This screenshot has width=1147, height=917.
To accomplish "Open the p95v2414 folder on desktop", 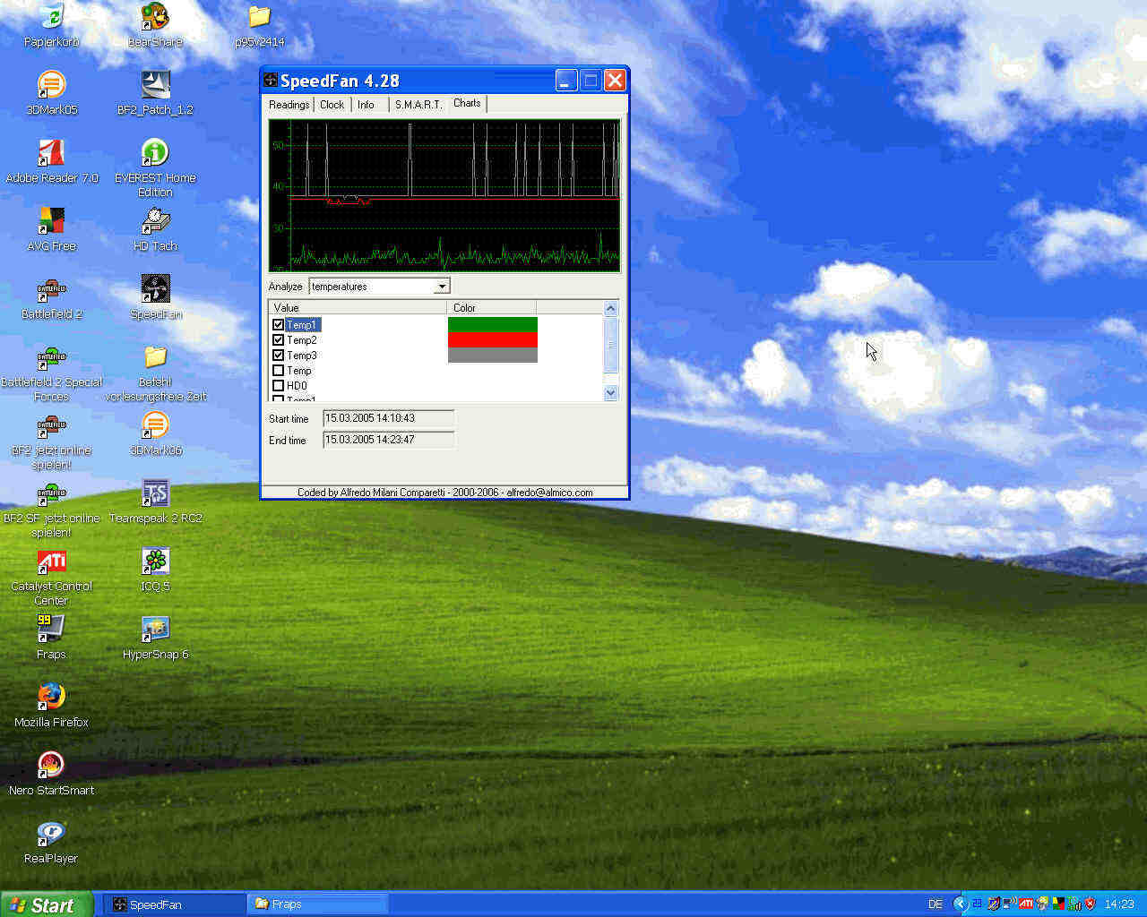I will [259, 25].
